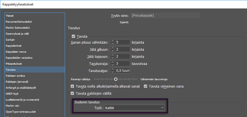
Task: Click the Sanan pituus vähintään stepper arrows
Action: tap(112, 42)
